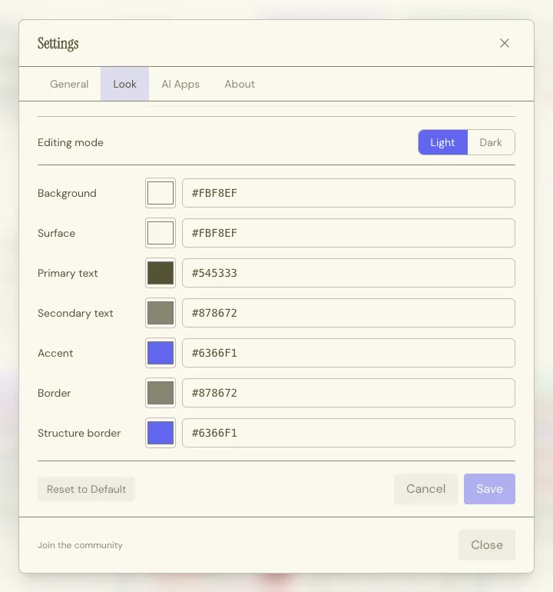This screenshot has width=553, height=592.
Task: Set editing mode to Dark
Action: (491, 142)
